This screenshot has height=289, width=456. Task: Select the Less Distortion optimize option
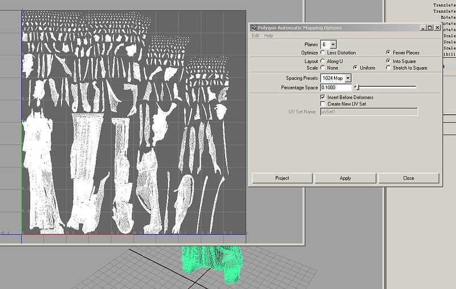[x=323, y=52]
